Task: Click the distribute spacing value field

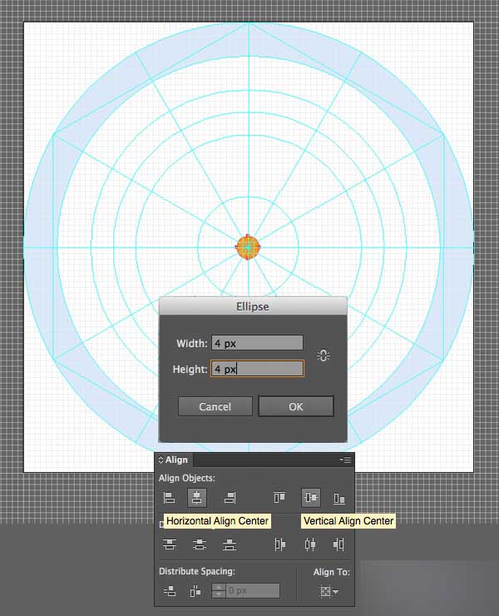Action: click(253, 590)
